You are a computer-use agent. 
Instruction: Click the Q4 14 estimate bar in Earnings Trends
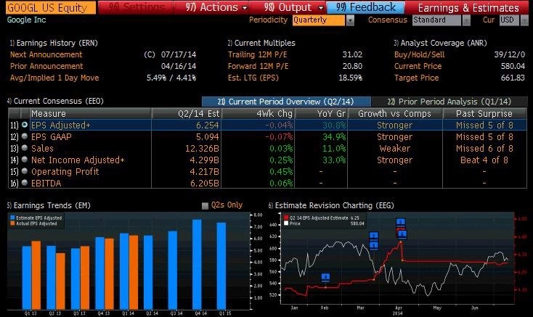click(x=197, y=264)
